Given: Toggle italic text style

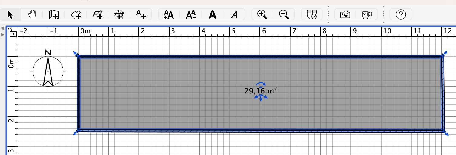Looking at the screenshot, I should (x=234, y=14).
